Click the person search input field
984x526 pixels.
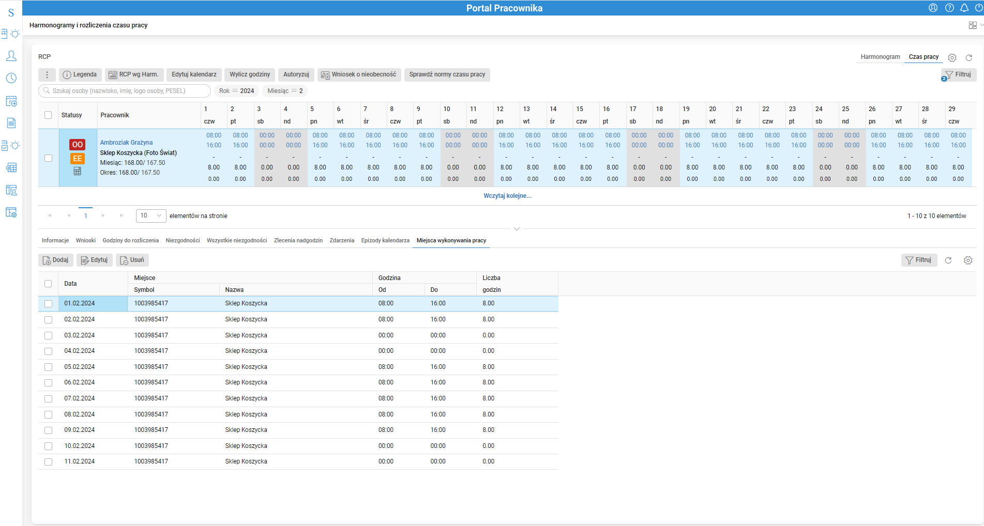click(124, 91)
